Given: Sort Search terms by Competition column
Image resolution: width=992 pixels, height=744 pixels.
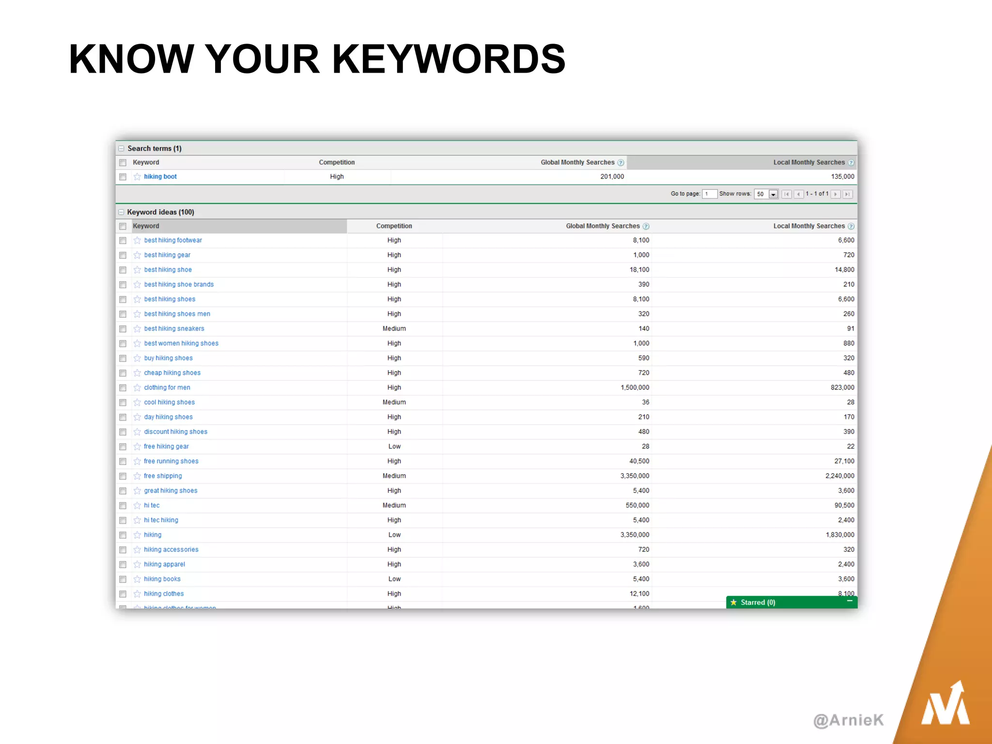Looking at the screenshot, I should coord(337,162).
